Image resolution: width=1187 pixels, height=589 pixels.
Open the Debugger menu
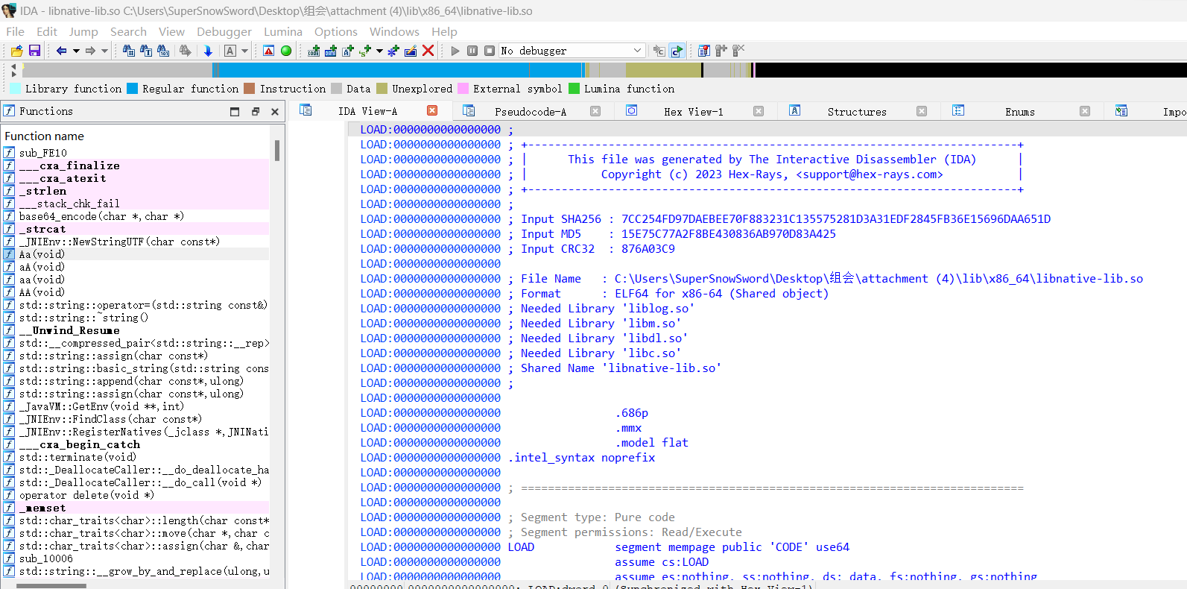point(224,31)
